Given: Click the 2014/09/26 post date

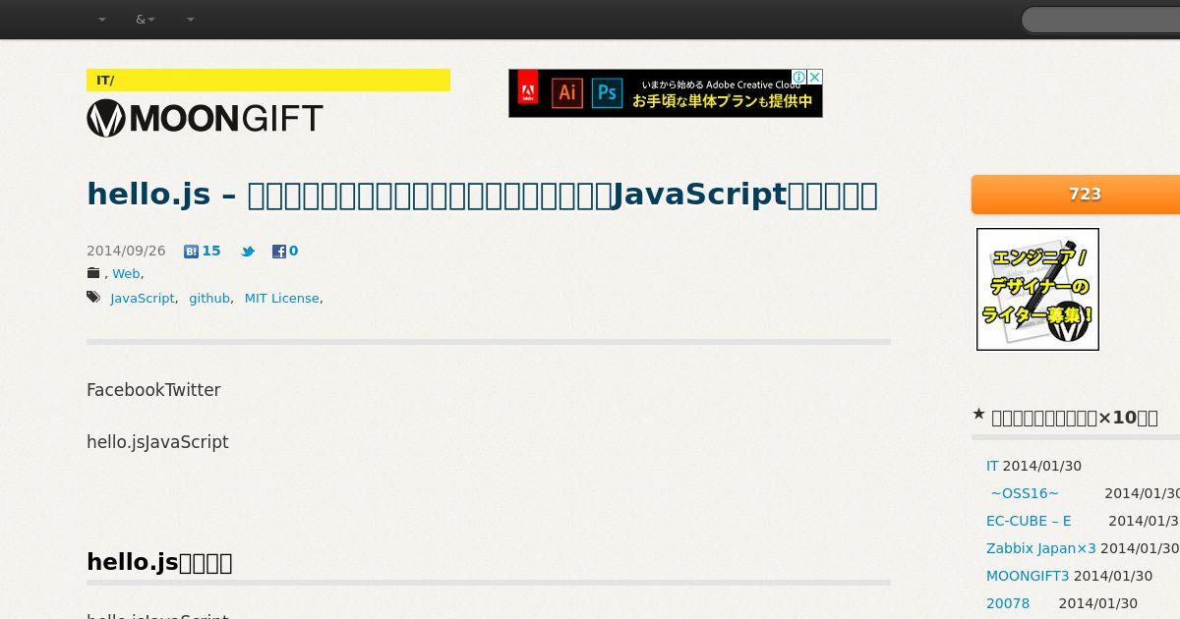Looking at the screenshot, I should click(126, 251).
